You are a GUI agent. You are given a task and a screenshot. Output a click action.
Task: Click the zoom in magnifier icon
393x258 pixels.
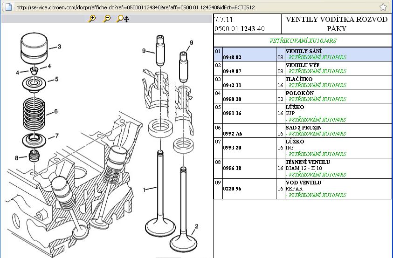[x=92, y=19]
